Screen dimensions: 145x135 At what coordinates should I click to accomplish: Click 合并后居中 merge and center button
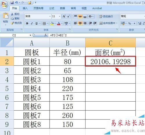tap(107, 23)
